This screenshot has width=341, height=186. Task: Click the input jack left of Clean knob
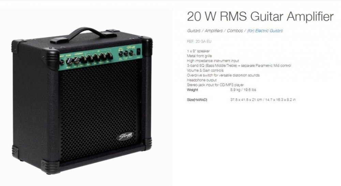[62, 62]
